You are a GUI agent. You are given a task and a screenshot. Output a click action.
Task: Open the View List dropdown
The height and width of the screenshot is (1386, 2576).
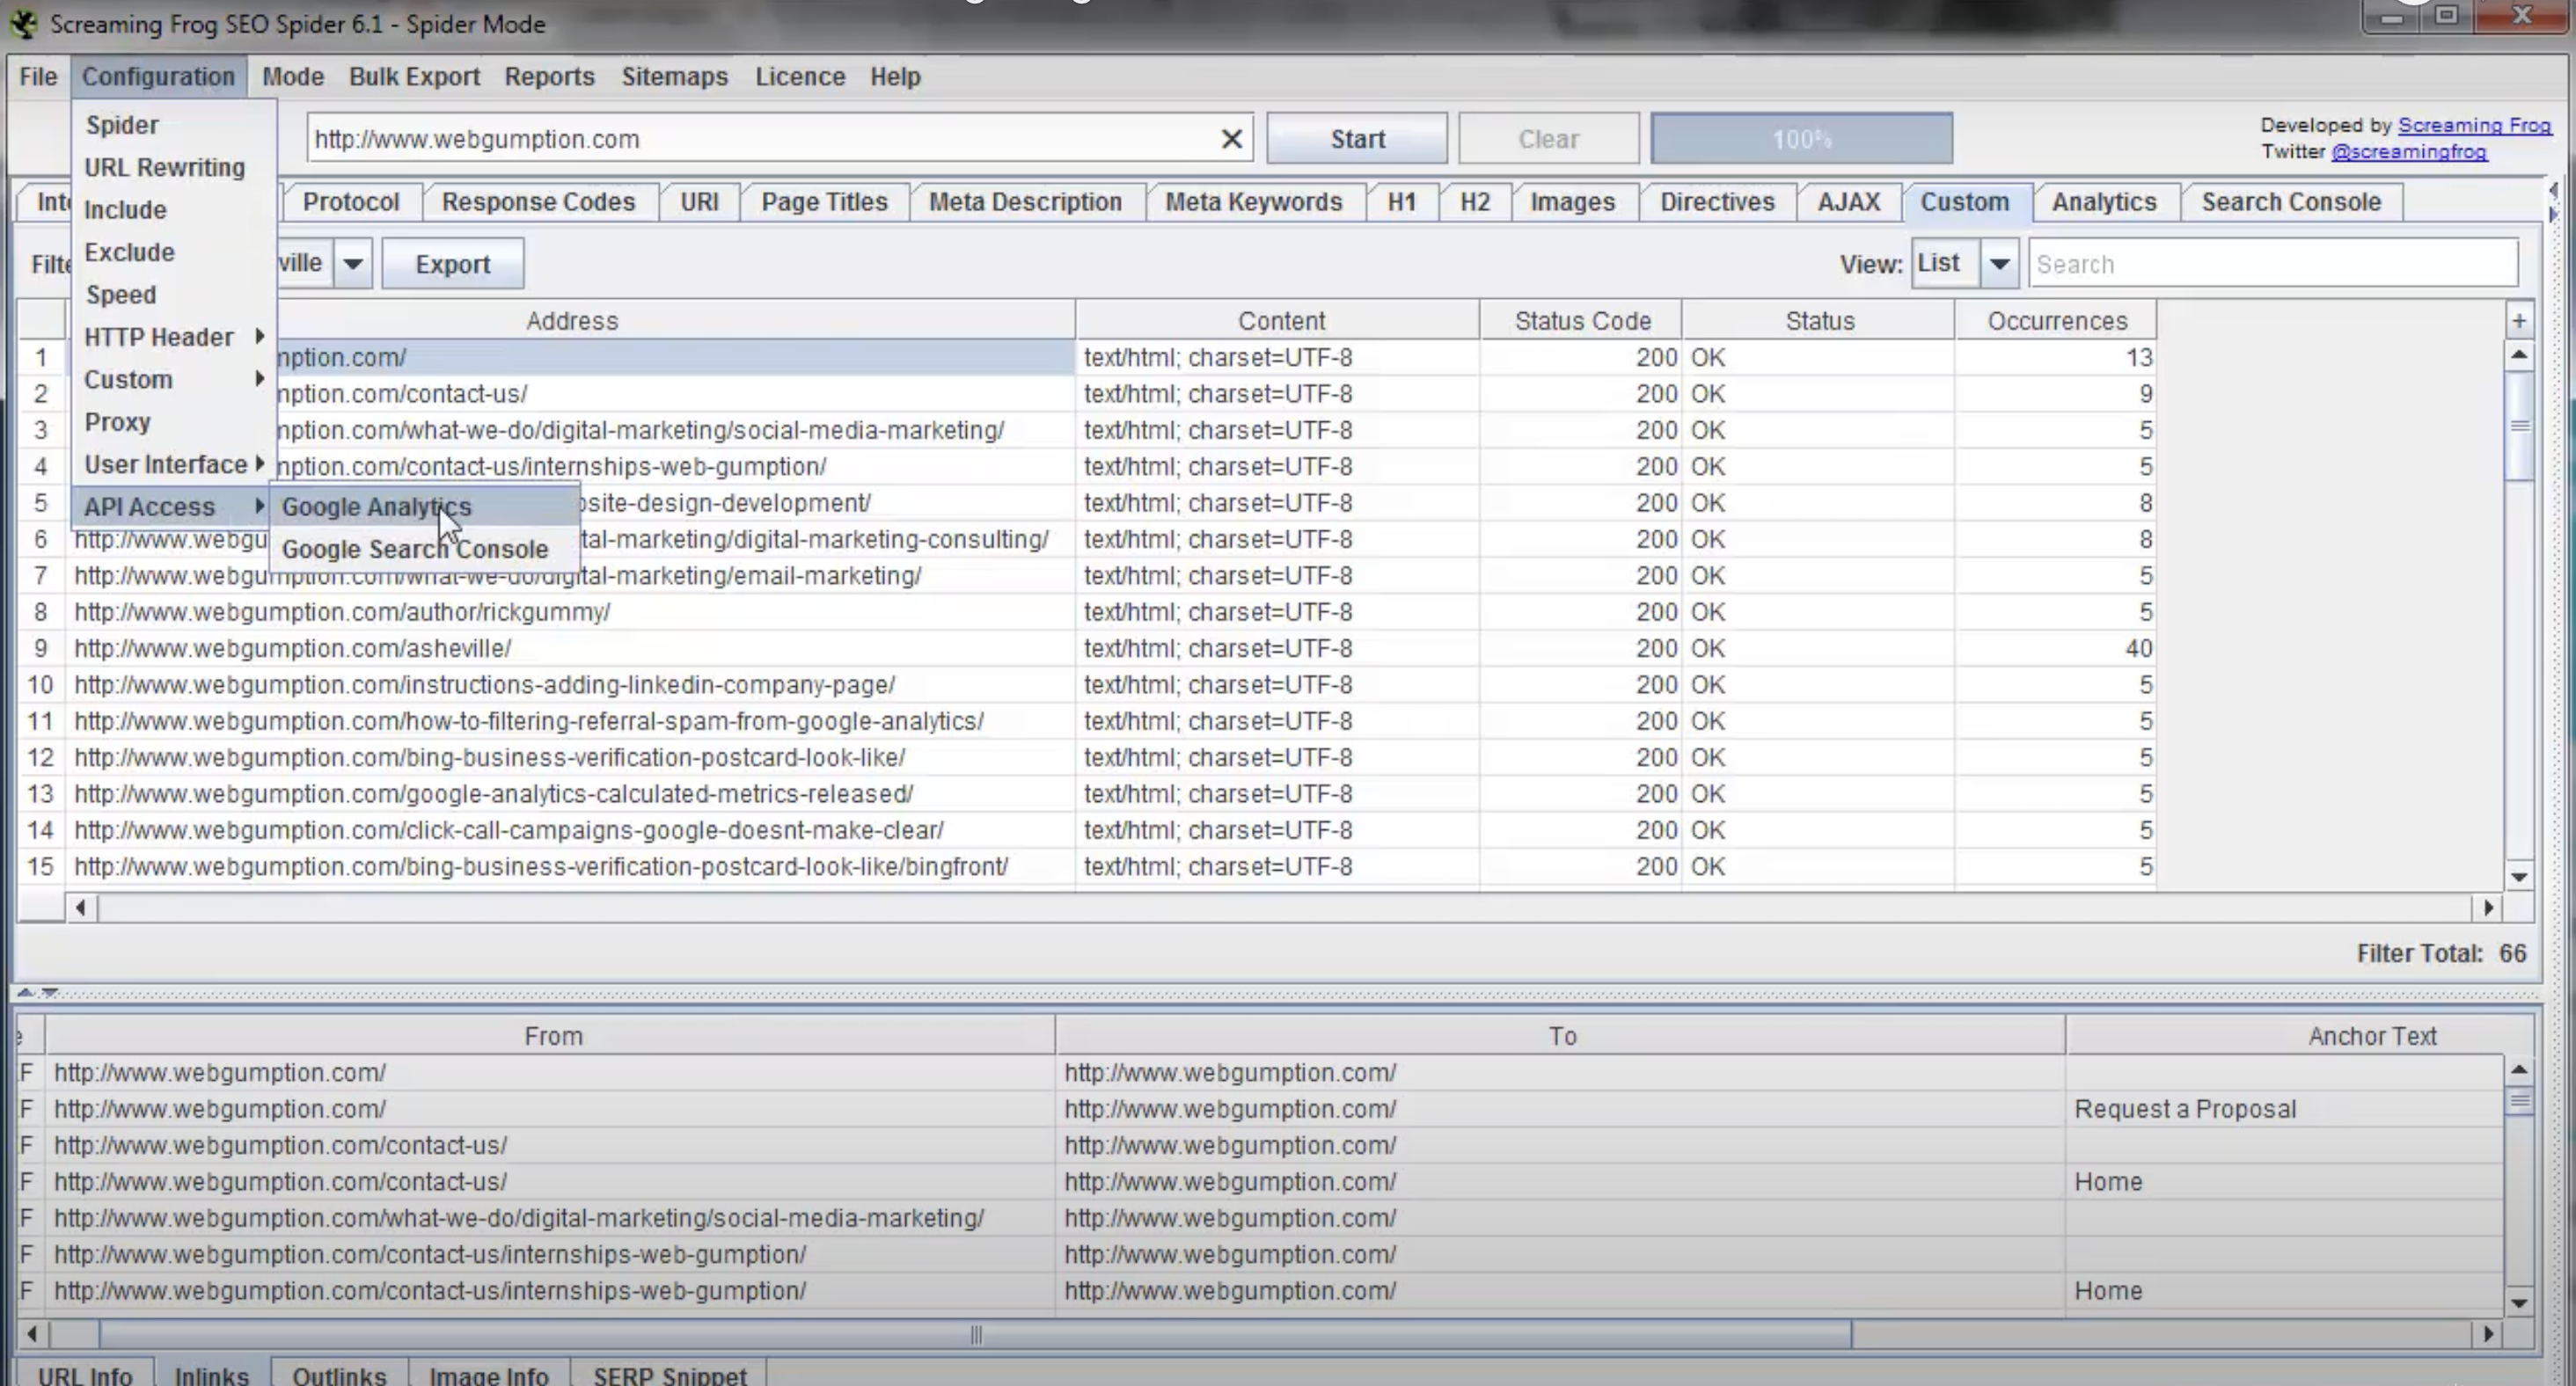pos(1998,264)
